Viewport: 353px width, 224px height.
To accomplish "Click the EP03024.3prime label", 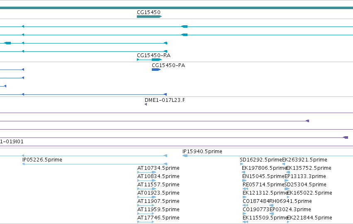I will [290, 210].
